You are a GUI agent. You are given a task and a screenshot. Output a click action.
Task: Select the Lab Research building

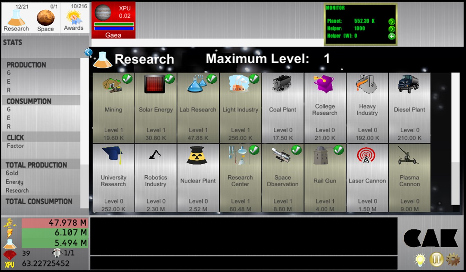coord(198,107)
